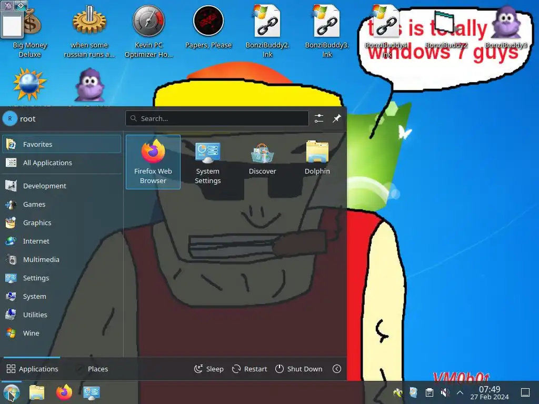
Task: Open Settings category
Action: tap(62, 278)
